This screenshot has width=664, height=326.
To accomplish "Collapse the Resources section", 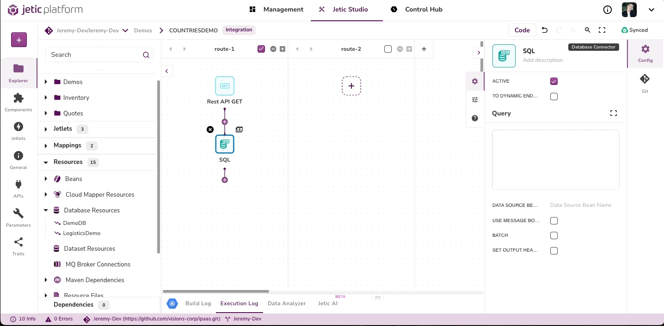I will [46, 163].
